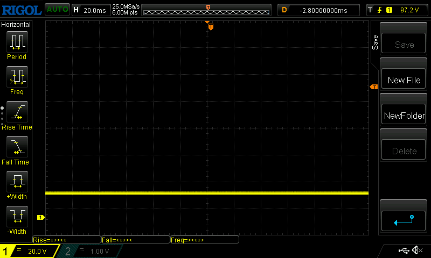This screenshot has height=258, width=431.
Task: Click the AUTO run status indicator
Action: [x=57, y=10]
